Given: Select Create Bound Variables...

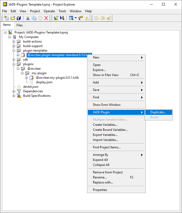Looking at the screenshot, I should tap(116, 130).
